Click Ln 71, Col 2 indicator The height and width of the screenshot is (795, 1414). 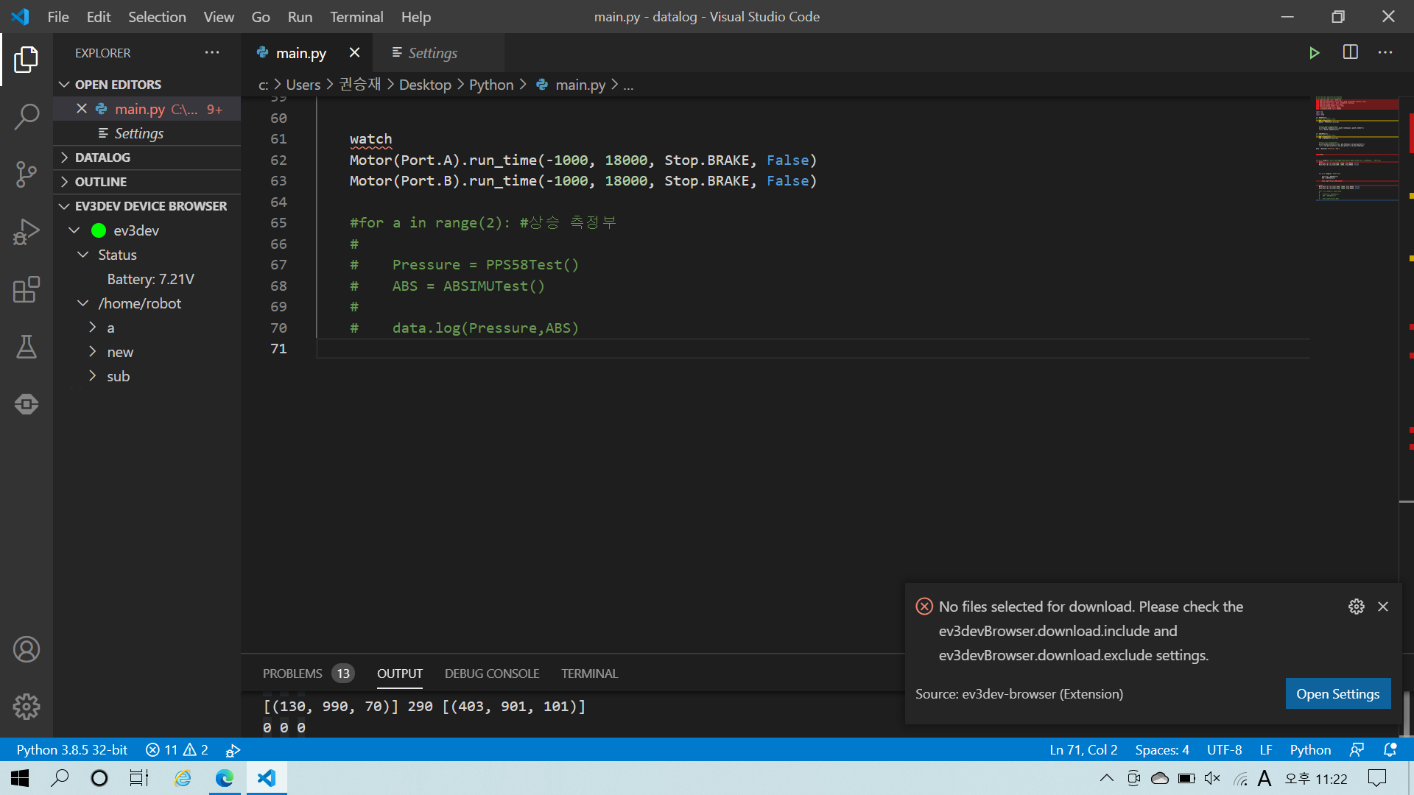pos(1083,749)
